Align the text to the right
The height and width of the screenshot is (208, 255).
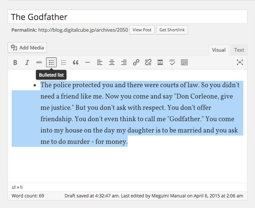point(124,63)
